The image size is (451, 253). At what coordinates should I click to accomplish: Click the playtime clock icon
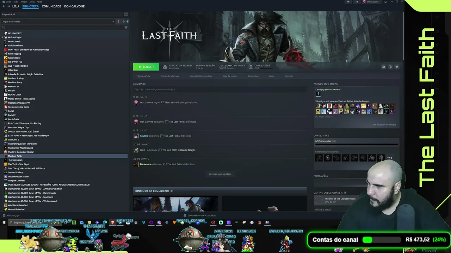tap(221, 67)
